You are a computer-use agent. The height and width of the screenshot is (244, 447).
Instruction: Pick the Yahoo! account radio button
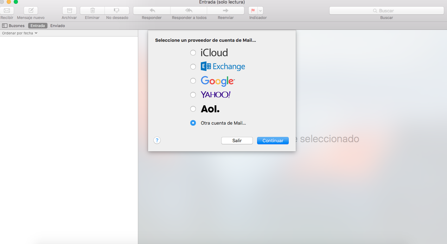pos(193,95)
